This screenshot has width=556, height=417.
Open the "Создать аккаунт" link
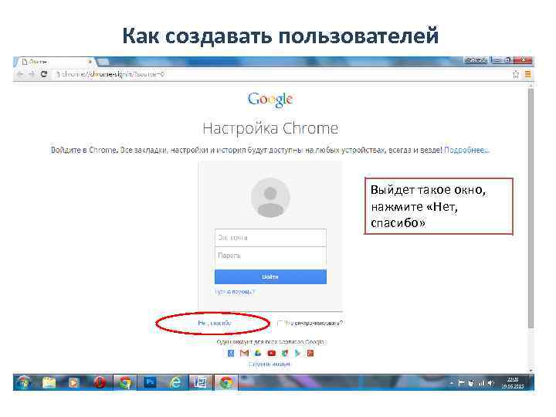[x=270, y=364]
